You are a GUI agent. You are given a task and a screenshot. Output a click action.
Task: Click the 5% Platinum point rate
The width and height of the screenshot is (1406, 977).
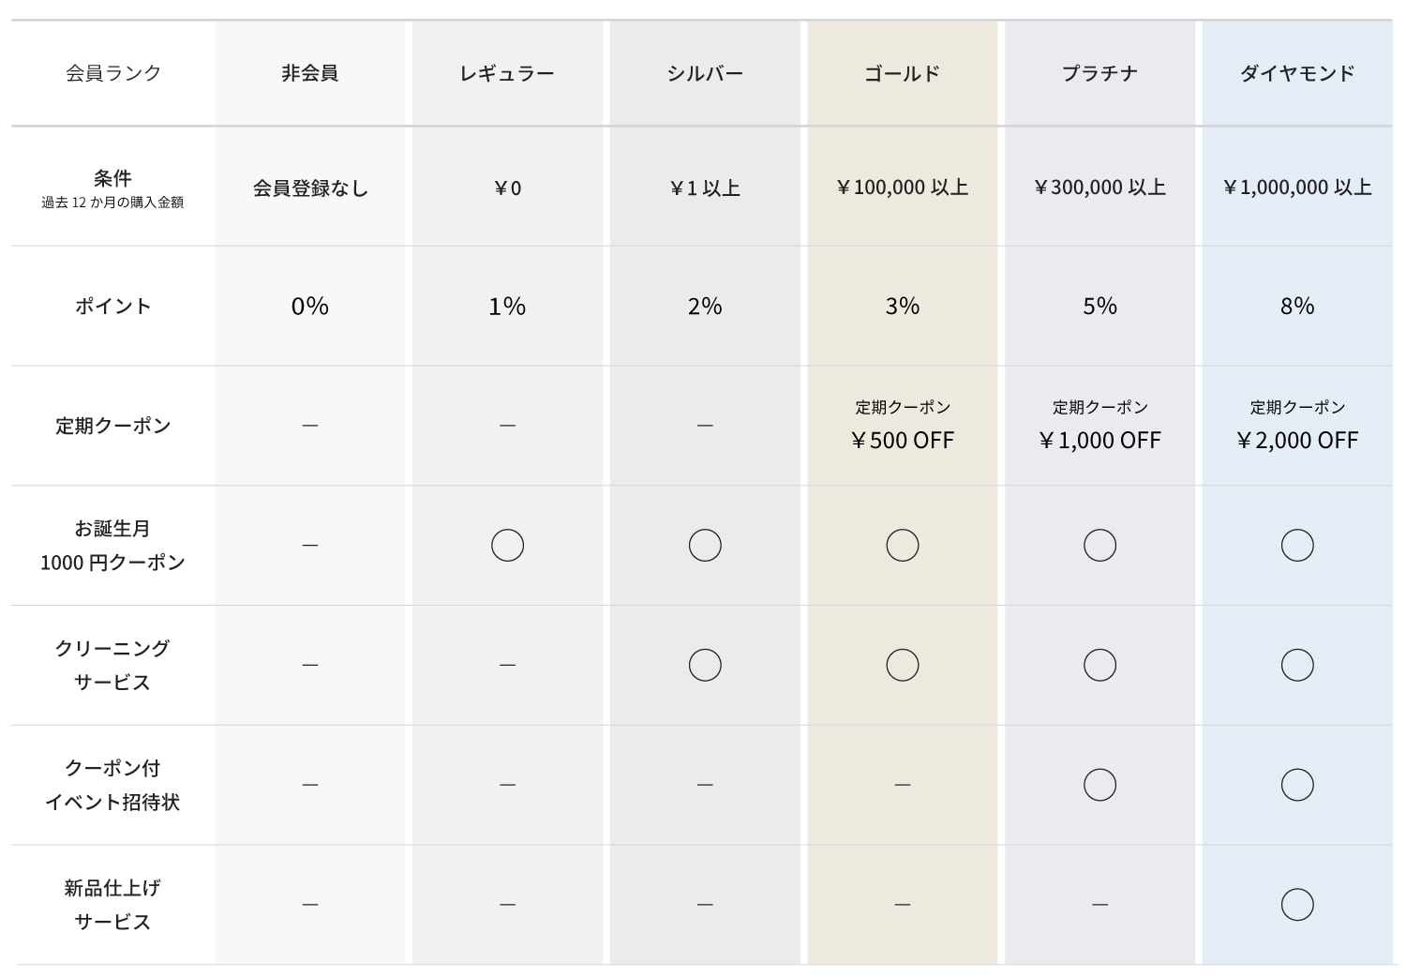pyautogui.click(x=1099, y=306)
